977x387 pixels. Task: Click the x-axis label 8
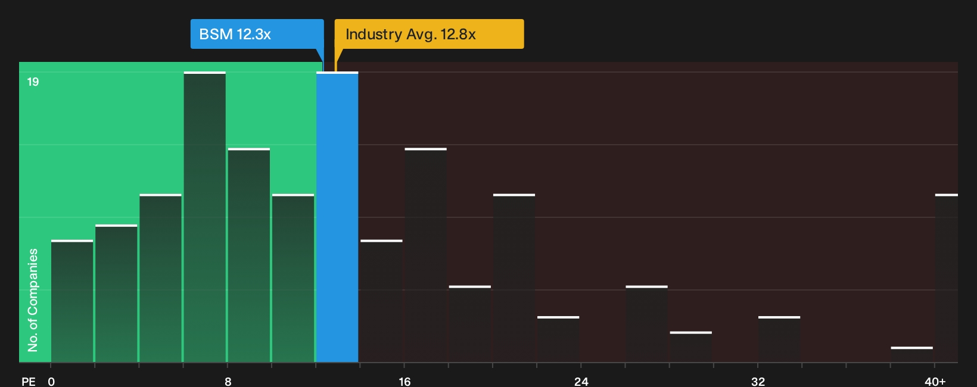228,381
